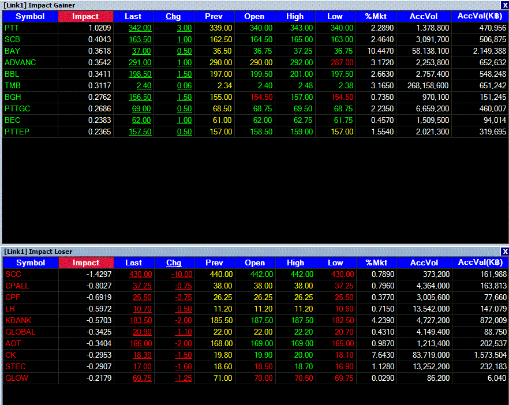Click %Mkt header in Impact Gainer
509x405 pixels.
[376, 17]
